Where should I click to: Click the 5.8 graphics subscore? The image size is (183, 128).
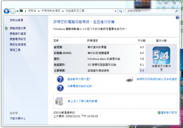(142, 59)
